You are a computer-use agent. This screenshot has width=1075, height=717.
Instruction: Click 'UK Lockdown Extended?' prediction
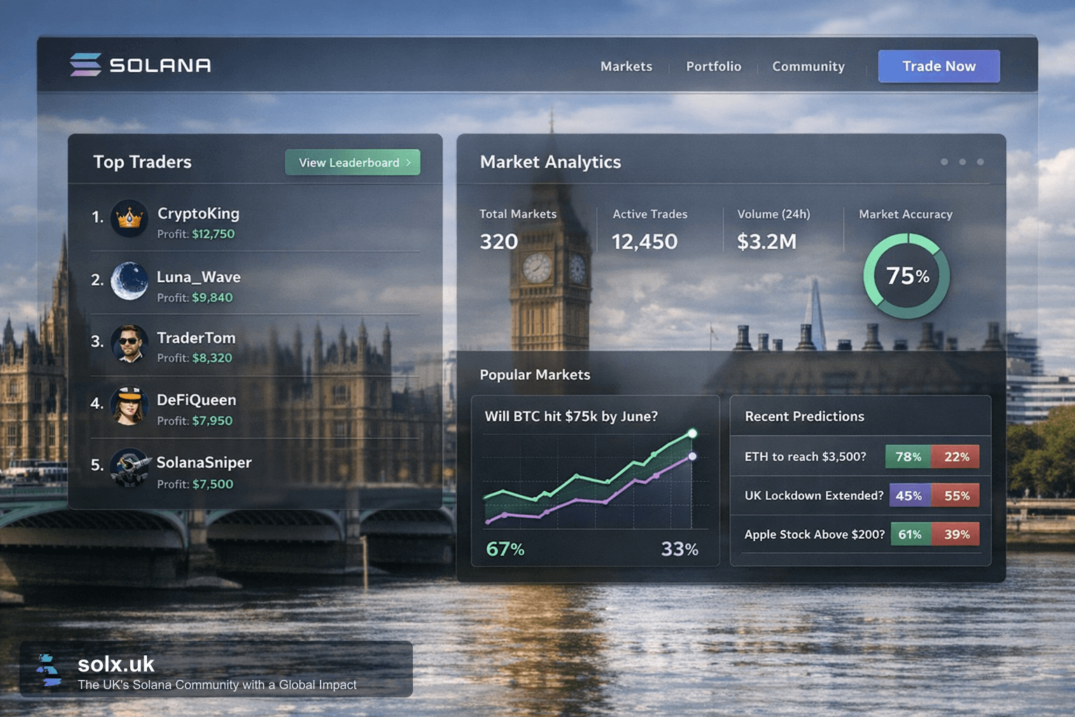[x=814, y=496]
